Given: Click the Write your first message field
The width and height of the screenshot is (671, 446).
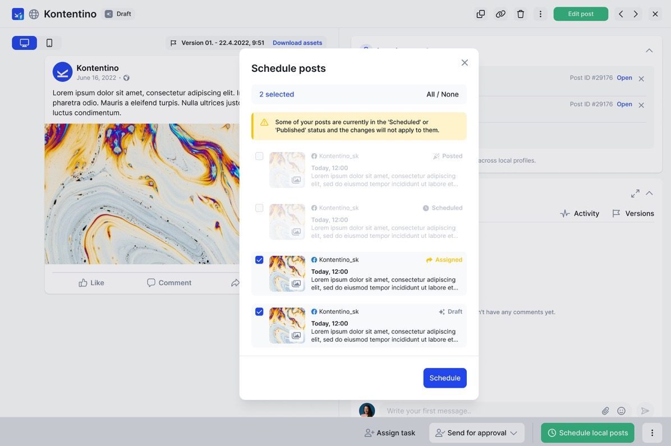Looking at the screenshot, I should click(x=488, y=411).
